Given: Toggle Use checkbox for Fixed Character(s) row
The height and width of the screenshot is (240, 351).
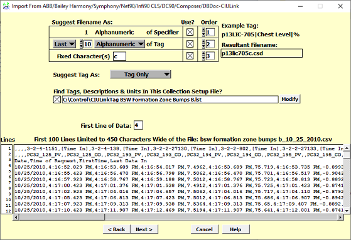Looking at the screenshot, I should (190, 56).
